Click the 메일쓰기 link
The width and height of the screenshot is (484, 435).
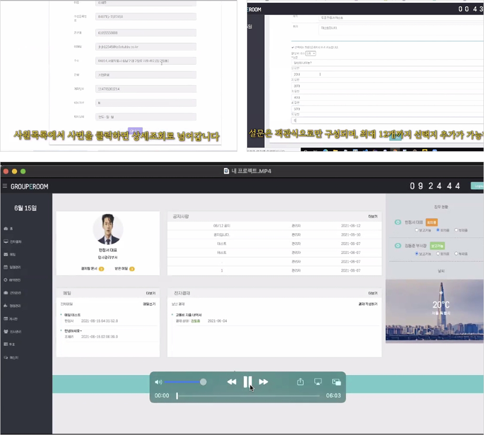[149, 304]
